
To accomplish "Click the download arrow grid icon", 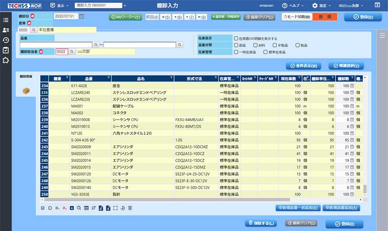I will tap(72, 208).
